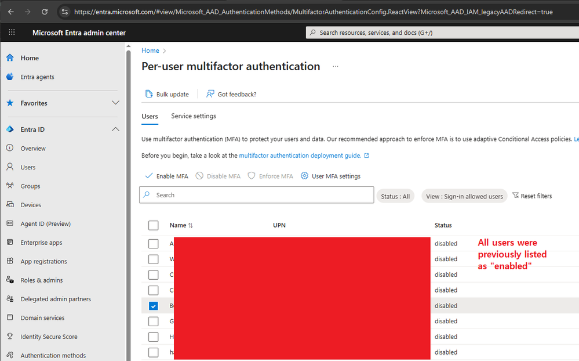This screenshot has height=361, width=579.
Task: Open the Status : All filter
Action: click(x=395, y=196)
